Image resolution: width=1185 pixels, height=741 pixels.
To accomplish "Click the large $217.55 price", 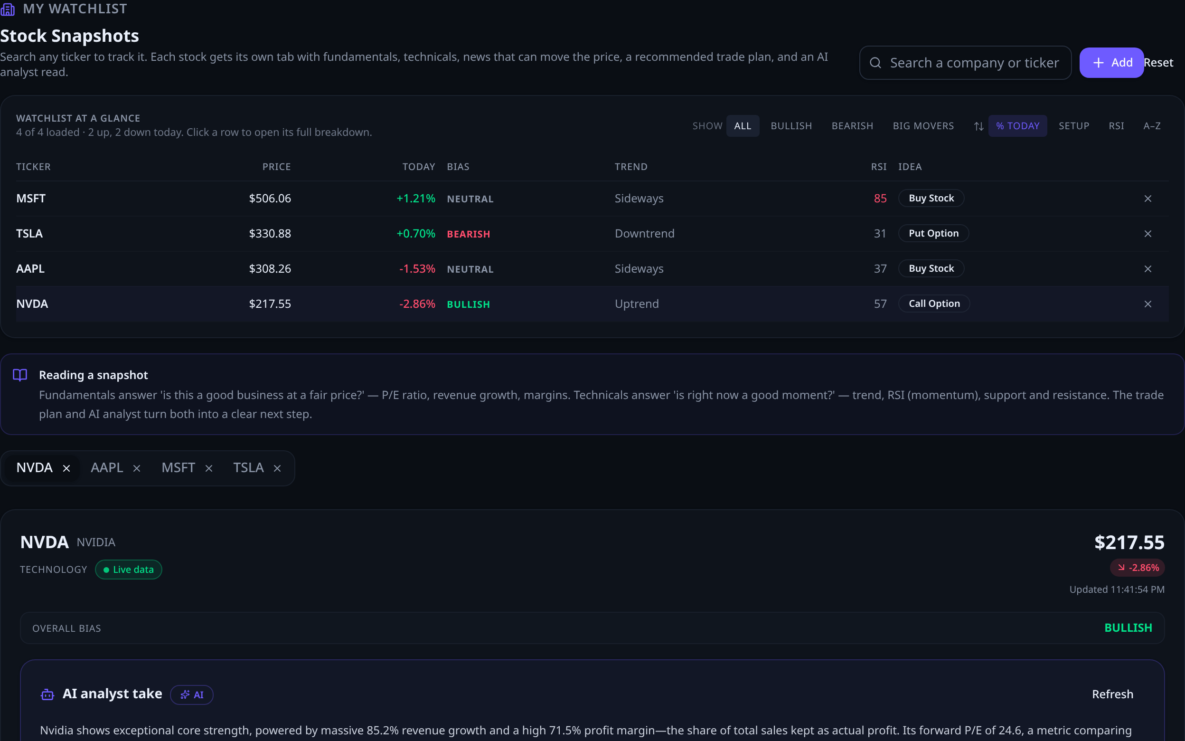I will [x=1129, y=542].
